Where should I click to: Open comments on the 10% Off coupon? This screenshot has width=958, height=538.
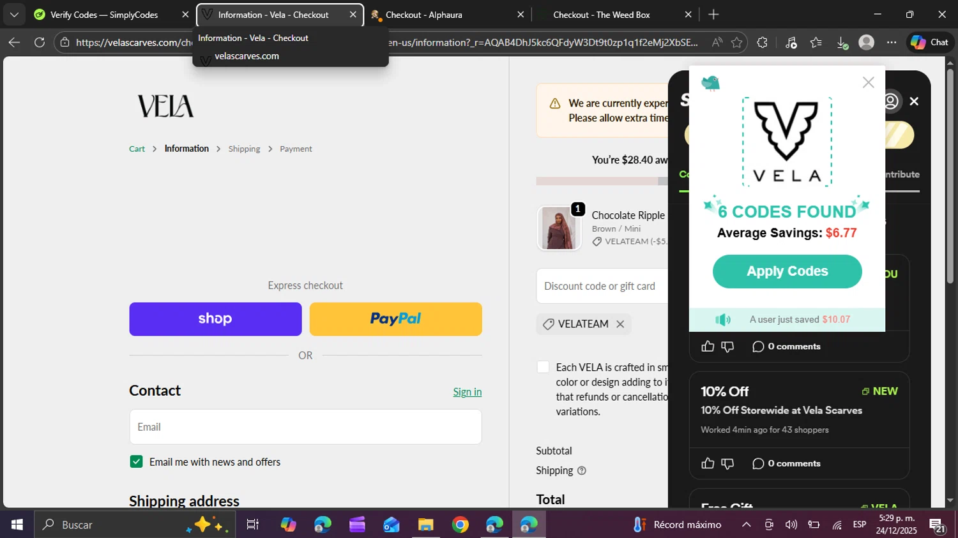pyautogui.click(x=786, y=463)
